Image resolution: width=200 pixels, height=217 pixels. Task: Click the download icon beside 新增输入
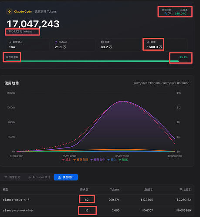point(10,42)
